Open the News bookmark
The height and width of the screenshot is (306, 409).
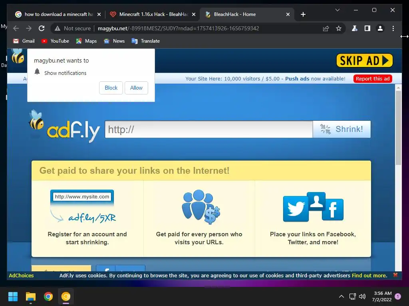[114, 41]
